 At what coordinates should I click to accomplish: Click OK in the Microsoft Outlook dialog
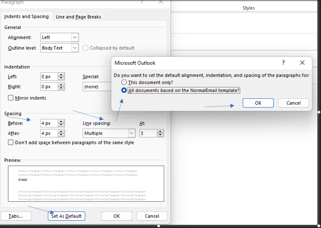[x=258, y=103]
